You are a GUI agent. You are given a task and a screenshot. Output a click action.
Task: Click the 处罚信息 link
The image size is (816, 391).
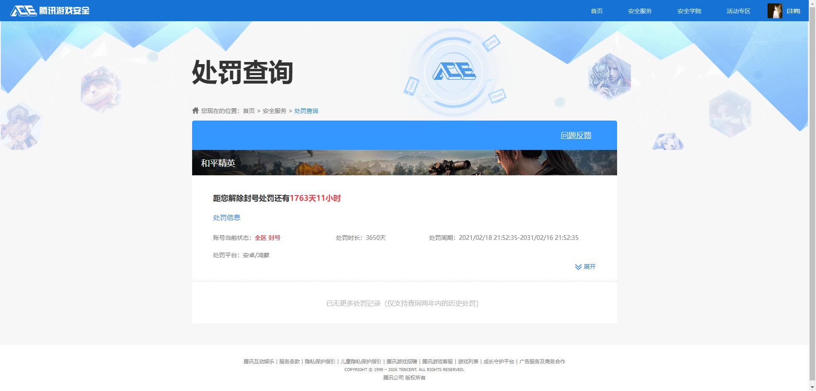coord(227,217)
